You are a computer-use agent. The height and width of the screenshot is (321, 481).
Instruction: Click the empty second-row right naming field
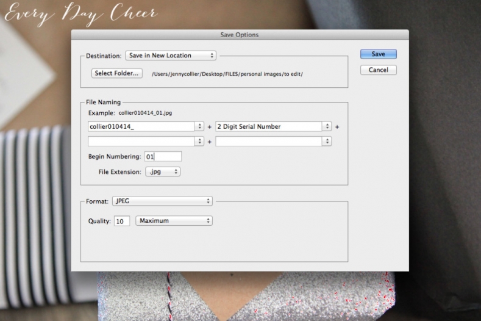(268, 141)
